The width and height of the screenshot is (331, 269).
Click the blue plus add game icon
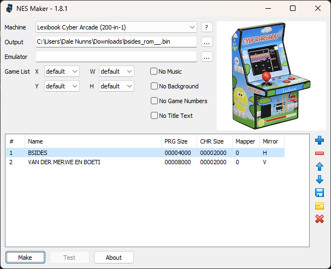tap(320, 140)
